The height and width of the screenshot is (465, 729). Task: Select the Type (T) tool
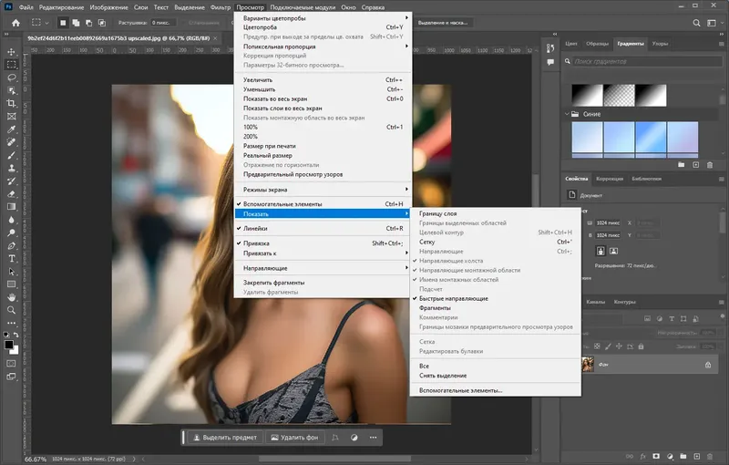point(12,258)
